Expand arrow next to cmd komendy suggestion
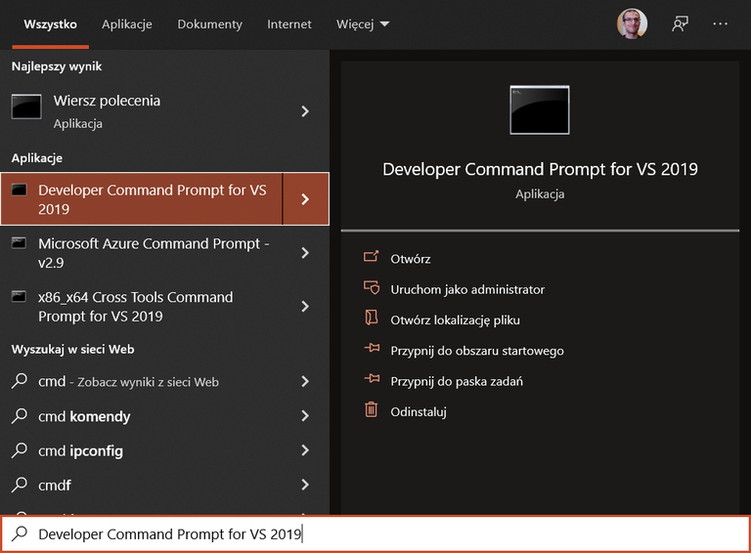The width and height of the screenshot is (751, 553). [305, 416]
